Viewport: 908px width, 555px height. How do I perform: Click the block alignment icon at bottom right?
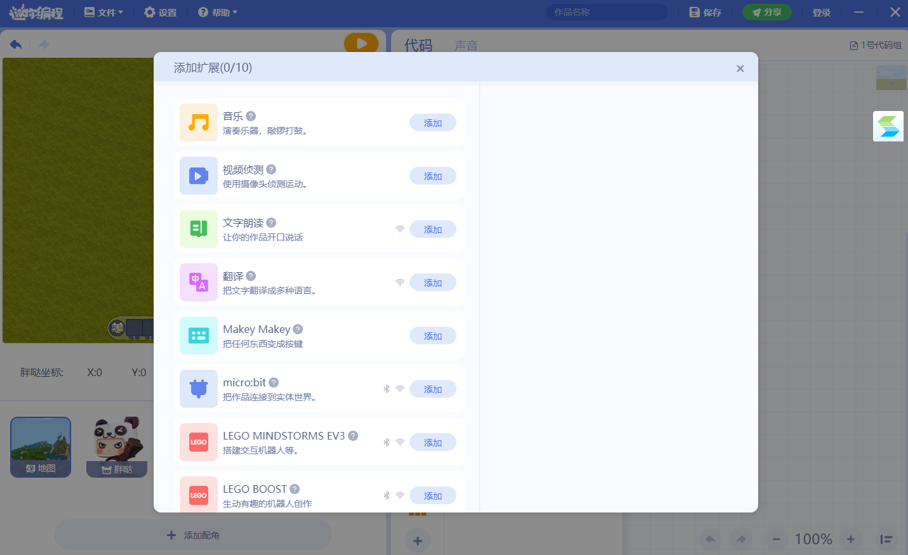pos(886,539)
